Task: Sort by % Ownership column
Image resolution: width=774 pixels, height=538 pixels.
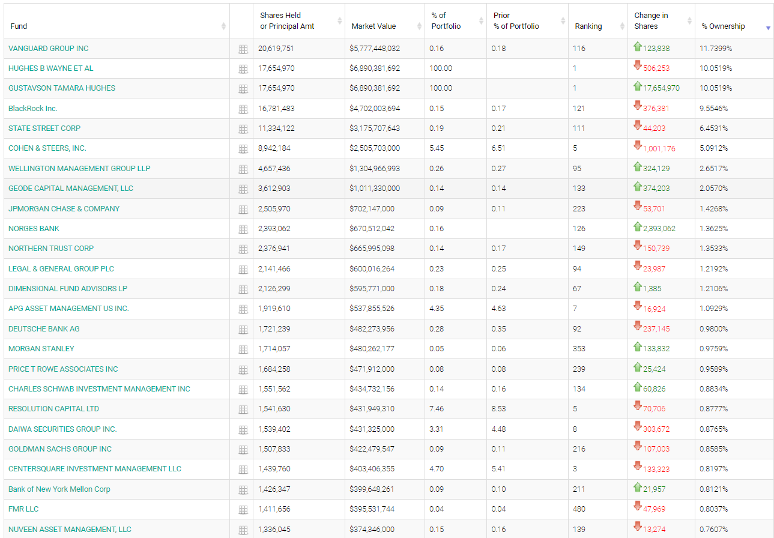Action: pyautogui.click(x=734, y=21)
